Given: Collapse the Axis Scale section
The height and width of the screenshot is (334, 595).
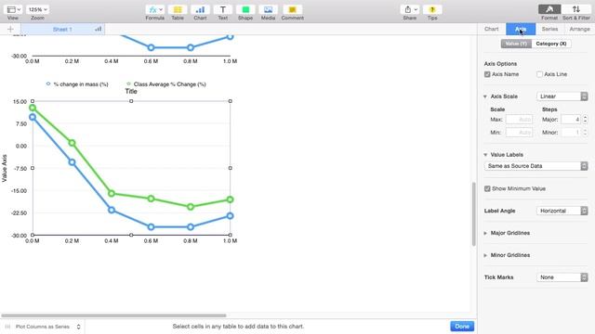Looking at the screenshot, I should 485,96.
